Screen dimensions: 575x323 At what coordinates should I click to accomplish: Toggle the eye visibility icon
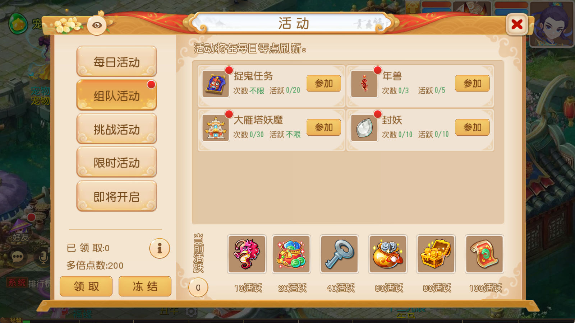(97, 25)
